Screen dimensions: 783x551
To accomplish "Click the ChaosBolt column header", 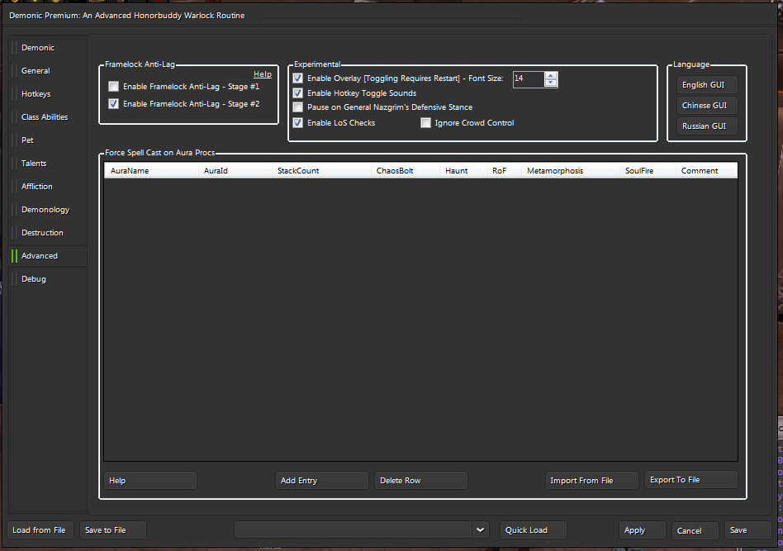I will point(405,170).
